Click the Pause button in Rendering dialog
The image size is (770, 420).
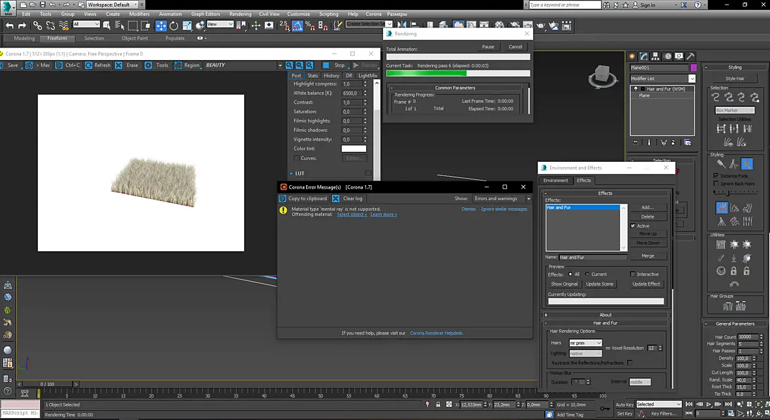(x=488, y=46)
